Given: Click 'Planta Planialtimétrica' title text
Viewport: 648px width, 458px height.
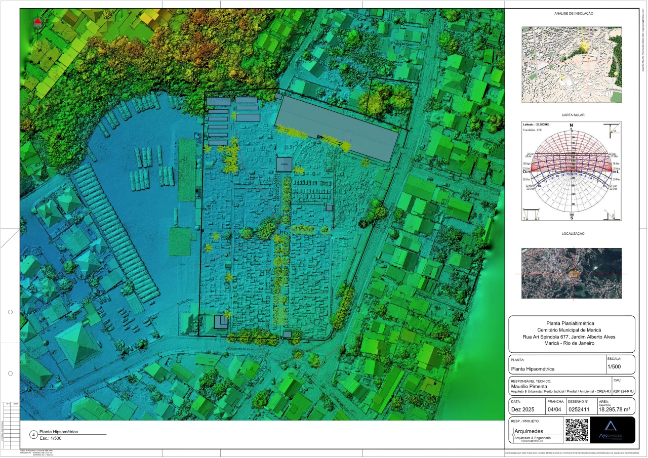Looking at the screenshot, I should point(570,323).
